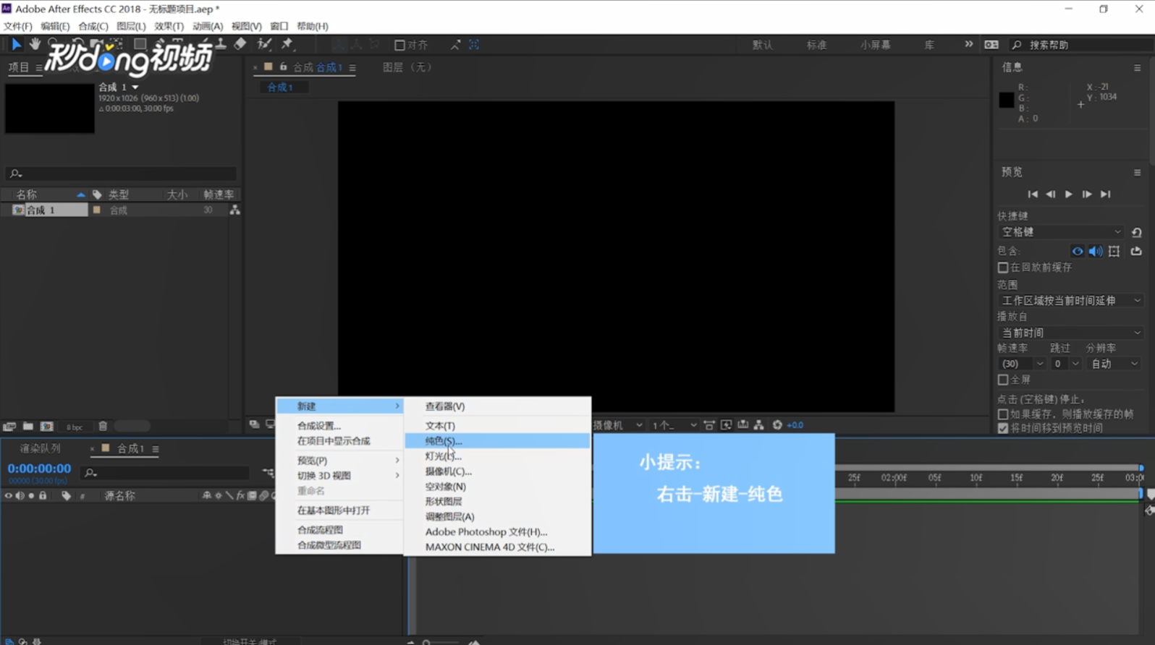Select the Hand tool
The image size is (1155, 645).
point(34,44)
